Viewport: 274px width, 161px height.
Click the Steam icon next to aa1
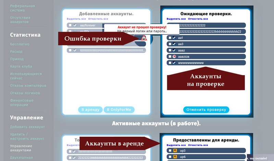(x=174, y=38)
